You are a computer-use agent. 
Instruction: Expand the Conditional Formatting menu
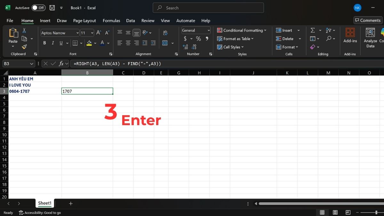(x=242, y=30)
